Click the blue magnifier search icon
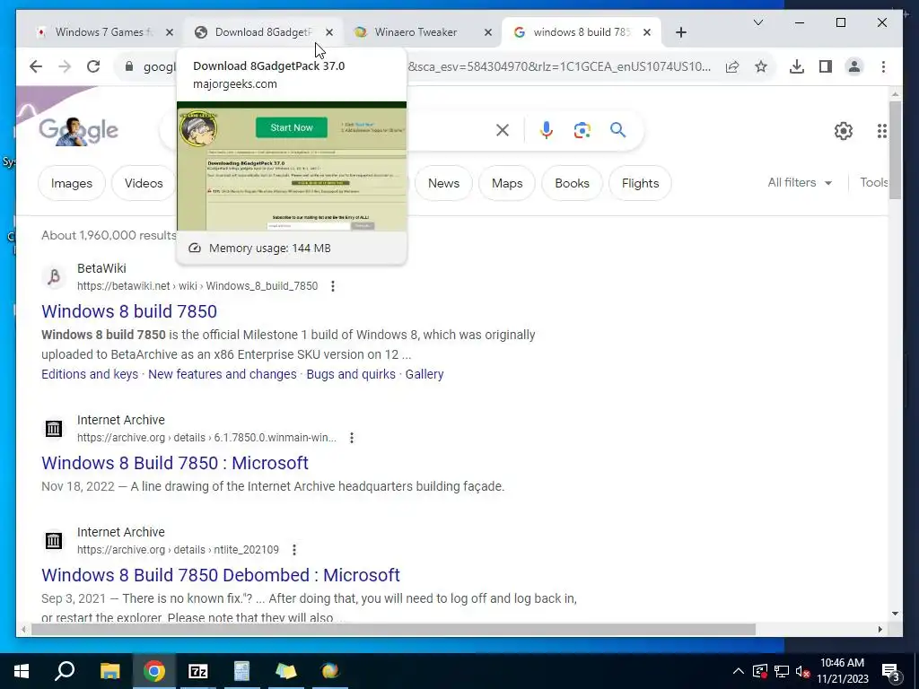 pos(617,130)
